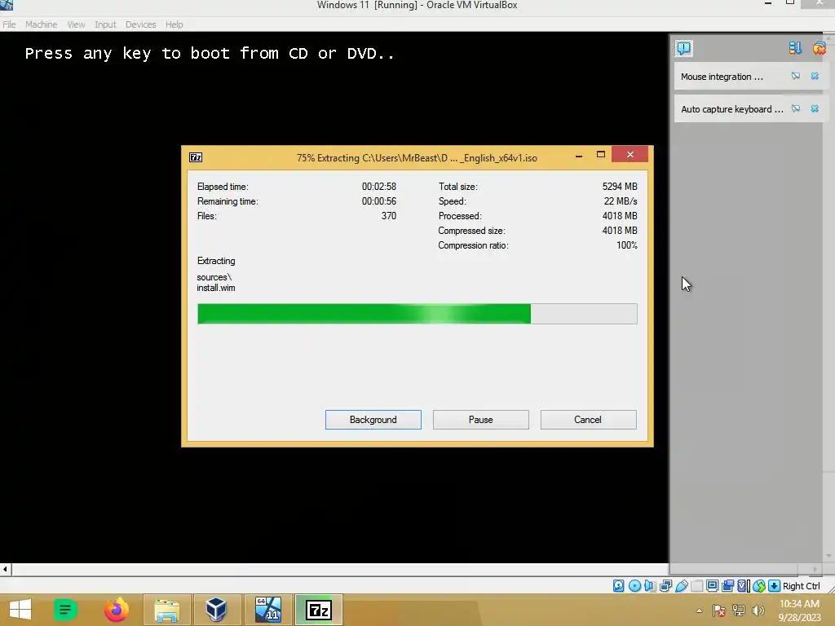Dismiss the Mouse integration notification
Screen dimensions: 835x626
tap(815, 76)
